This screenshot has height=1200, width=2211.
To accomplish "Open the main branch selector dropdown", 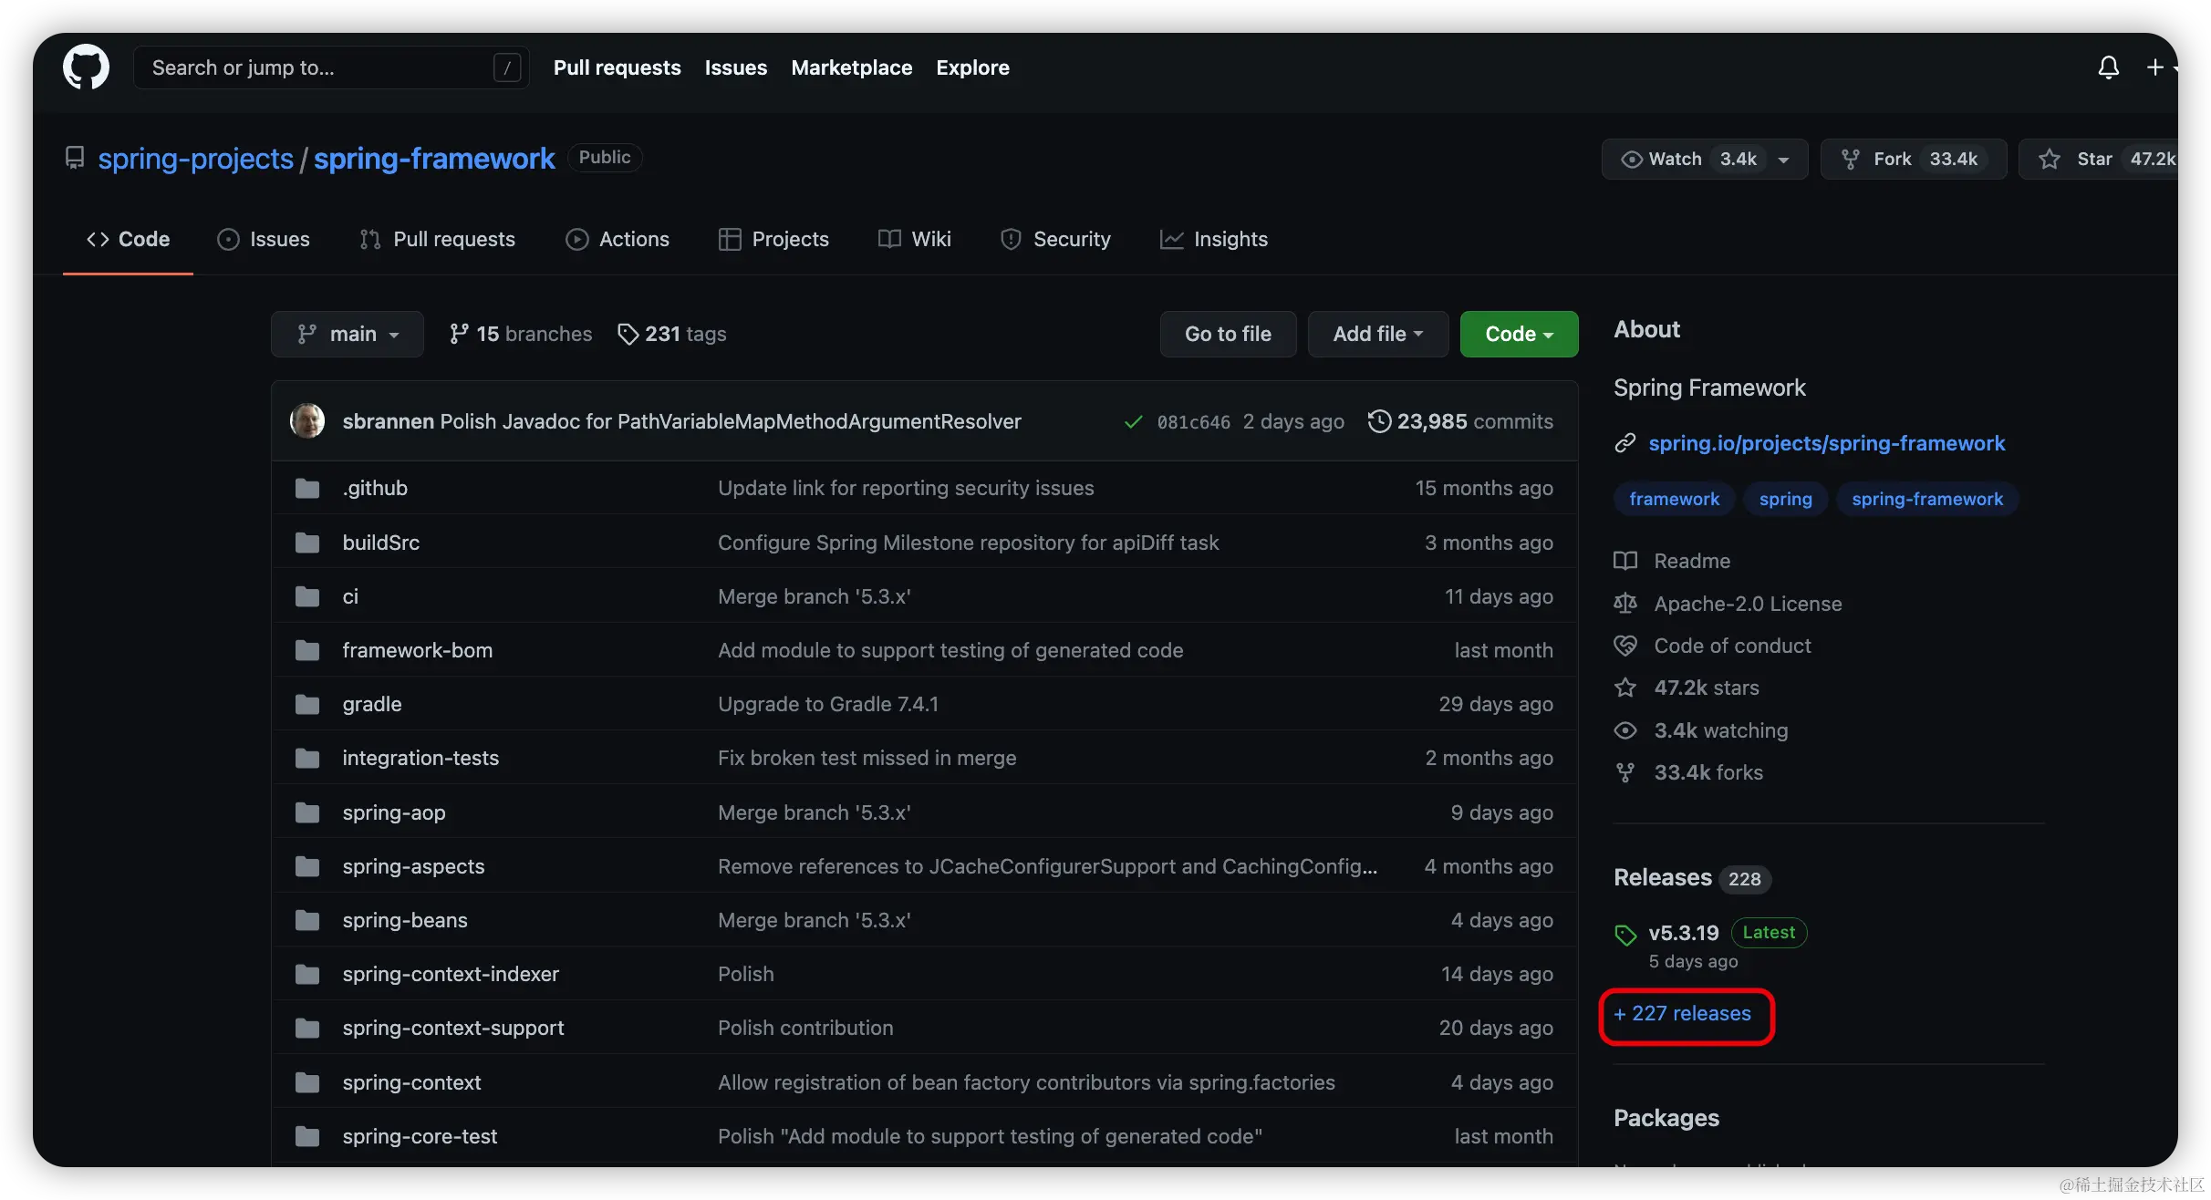I will (x=348, y=334).
